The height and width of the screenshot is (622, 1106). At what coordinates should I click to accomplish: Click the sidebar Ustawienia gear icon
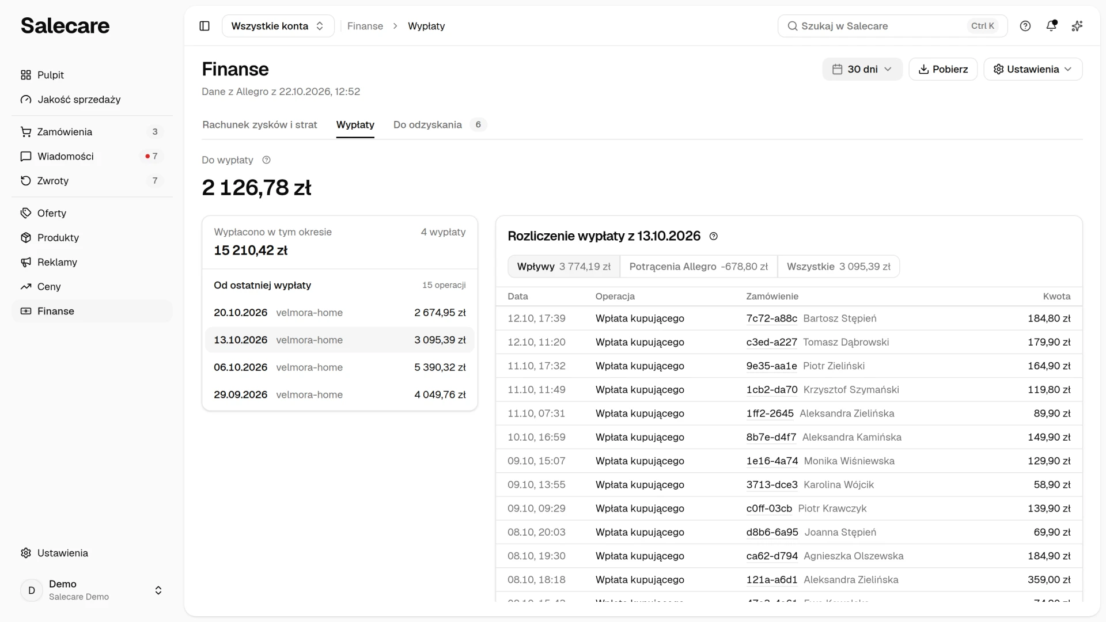click(26, 553)
